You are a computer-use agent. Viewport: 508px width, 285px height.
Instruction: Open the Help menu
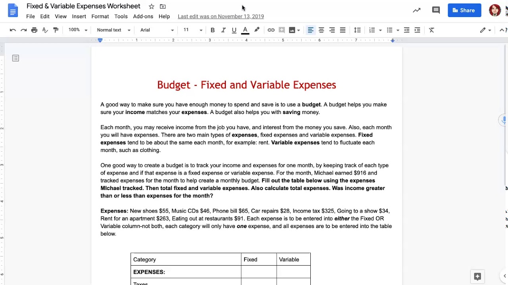click(x=164, y=16)
